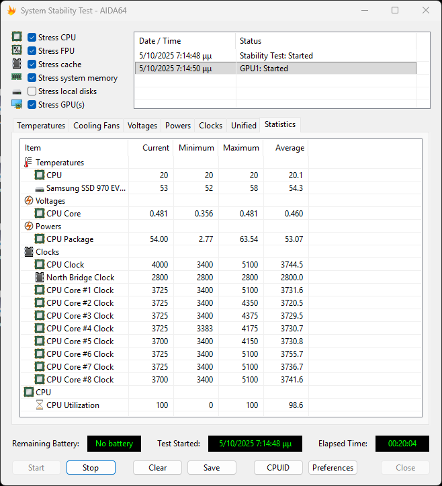Screen dimensions: 442x486
Task: Select the 'Stability Test: Started' log entry
Action: (275, 56)
